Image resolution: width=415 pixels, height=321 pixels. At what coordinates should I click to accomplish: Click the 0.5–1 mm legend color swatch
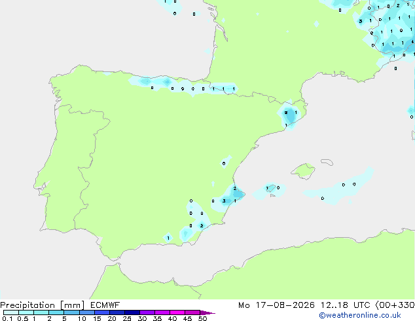[x=26, y=312]
